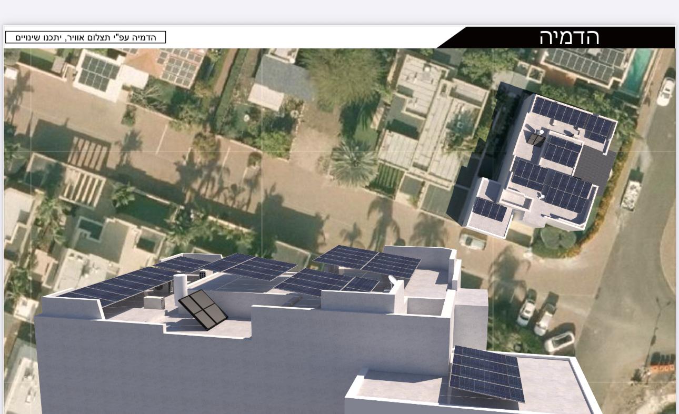Select the orange objects at the right edge
This screenshot has height=414, width=679.
point(662,368)
